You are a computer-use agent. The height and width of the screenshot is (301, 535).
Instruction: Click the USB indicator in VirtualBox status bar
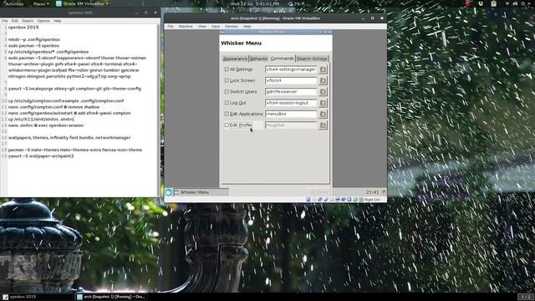coord(326,199)
